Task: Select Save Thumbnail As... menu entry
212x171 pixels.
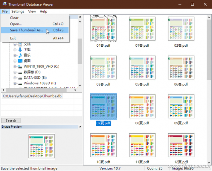Action: coord(35,30)
